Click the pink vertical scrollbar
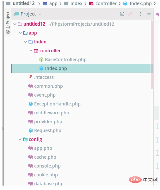 pos(152,55)
